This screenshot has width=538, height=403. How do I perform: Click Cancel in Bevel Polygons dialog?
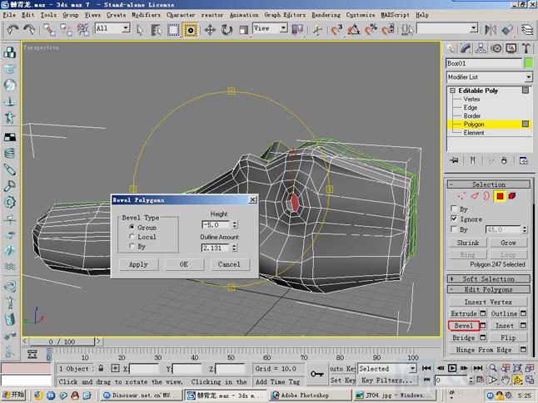click(x=229, y=264)
